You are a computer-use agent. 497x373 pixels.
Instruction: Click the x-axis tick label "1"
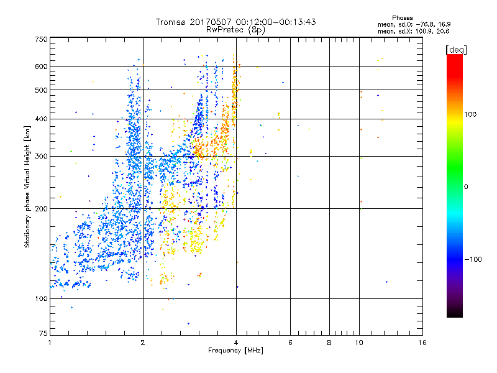(x=50, y=343)
